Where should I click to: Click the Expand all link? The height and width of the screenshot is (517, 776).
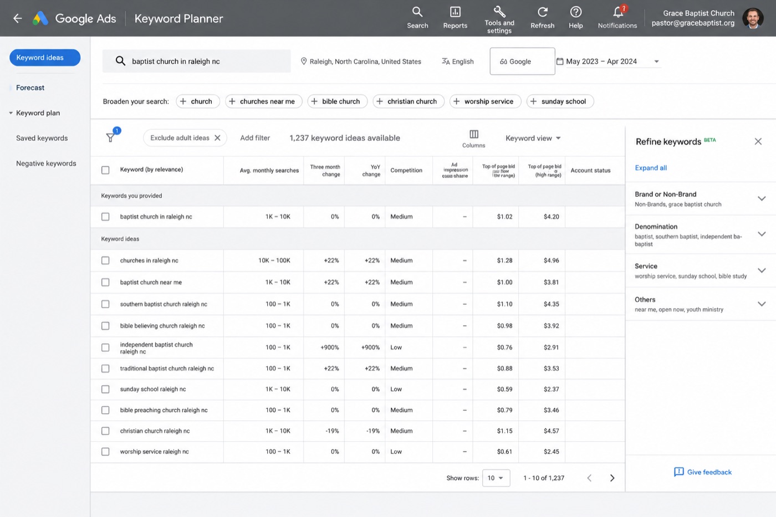[x=651, y=168]
